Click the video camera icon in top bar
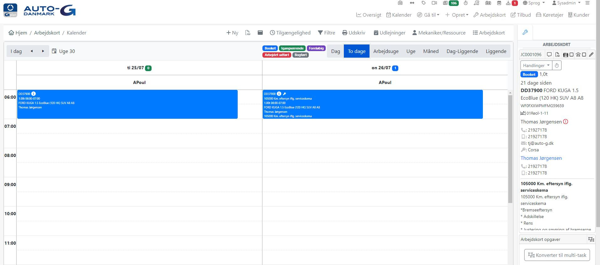The width and height of the screenshot is (600, 265). pyautogui.click(x=434, y=3)
